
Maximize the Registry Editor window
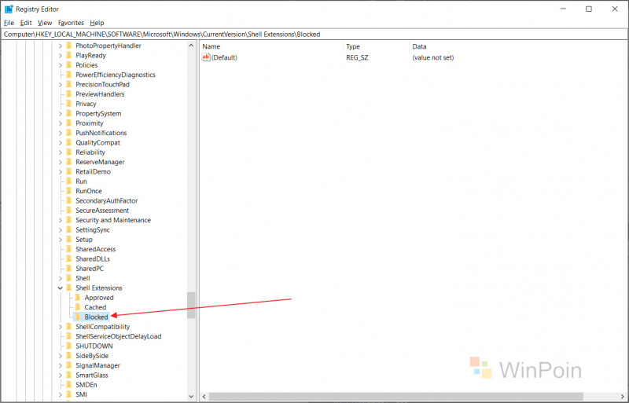point(588,9)
